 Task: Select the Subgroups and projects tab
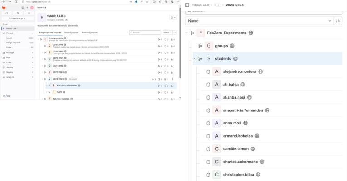tap(50, 33)
